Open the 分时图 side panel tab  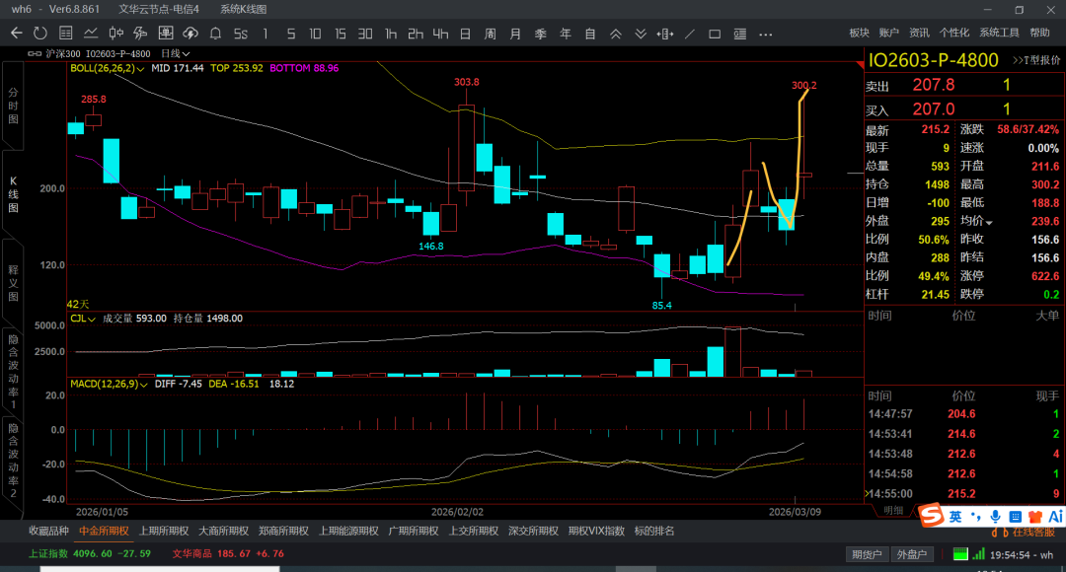click(x=13, y=105)
